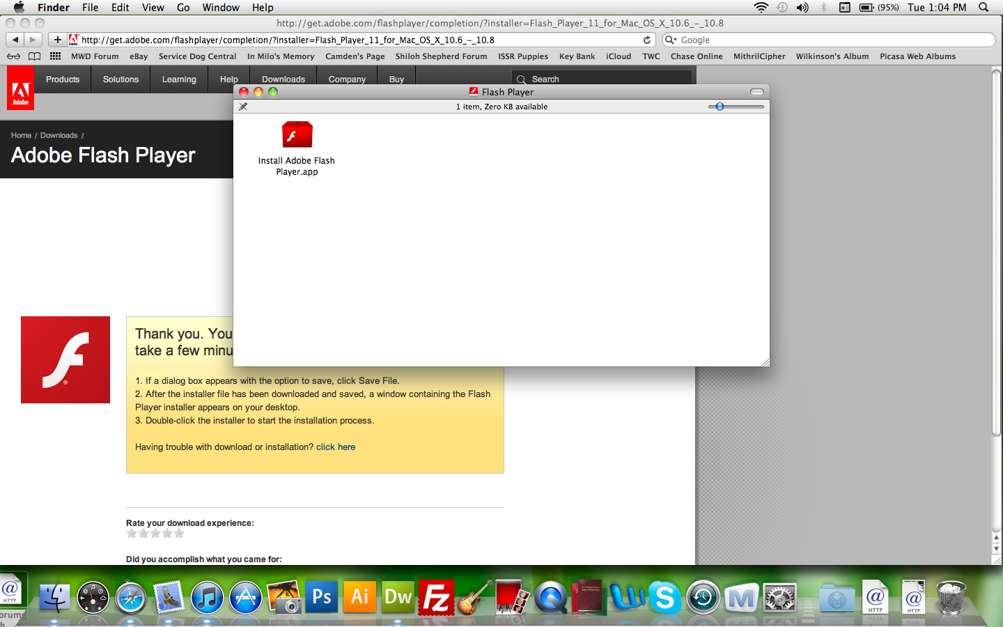Open Finder from the Dock
This screenshot has width=1003, height=627.
click(x=54, y=598)
